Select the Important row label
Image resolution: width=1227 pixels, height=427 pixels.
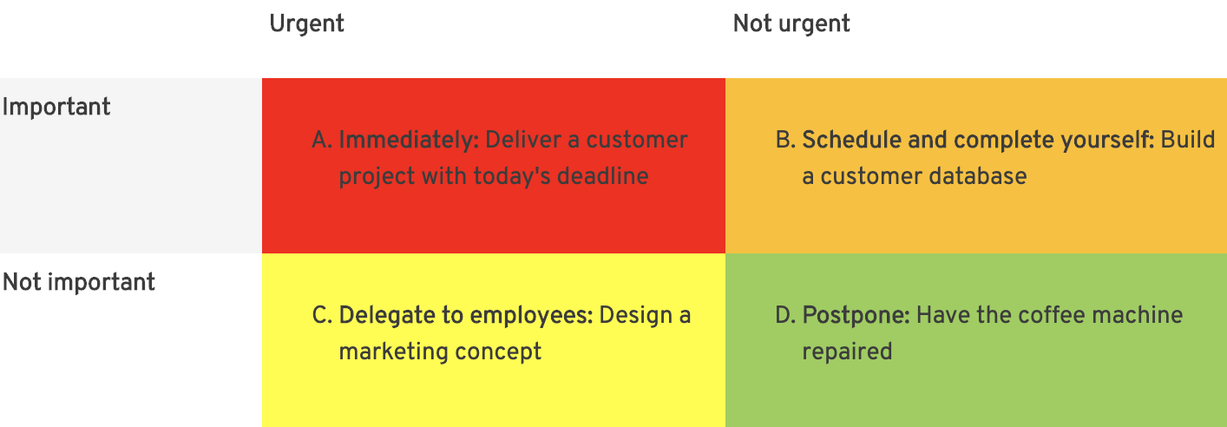56,108
